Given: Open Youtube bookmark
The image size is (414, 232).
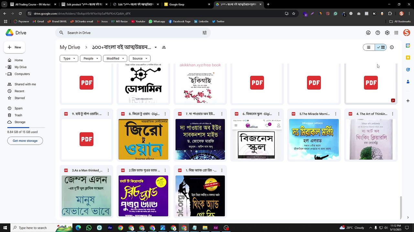Looking at the screenshot, I should 138,22.
